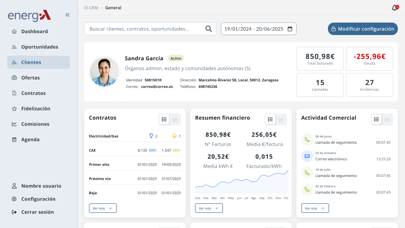Image resolution: width=405 pixels, height=228 pixels.
Task: Open Oportunidades in the sidebar
Action: coord(39,47)
